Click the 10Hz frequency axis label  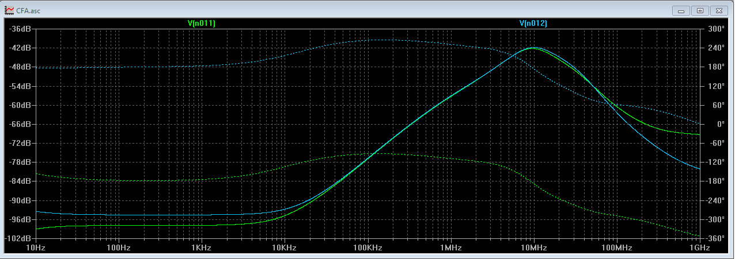36,248
